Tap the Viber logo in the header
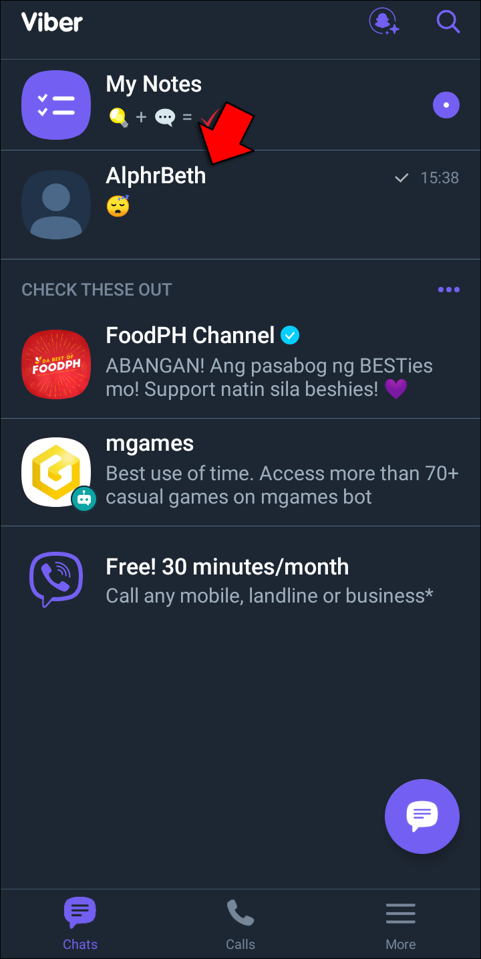The height and width of the screenshot is (959, 481). coord(52,22)
